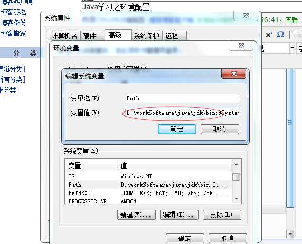
Task: Insert special character with Omega icon
Action: [x=280, y=35]
